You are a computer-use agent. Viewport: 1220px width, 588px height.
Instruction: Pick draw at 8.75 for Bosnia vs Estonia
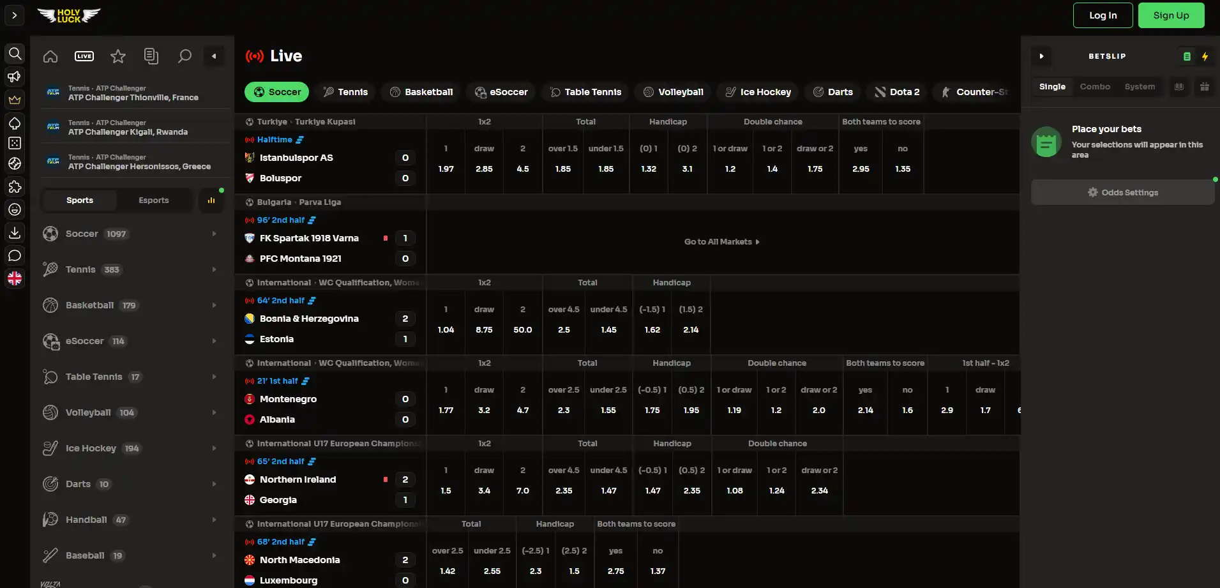point(485,320)
